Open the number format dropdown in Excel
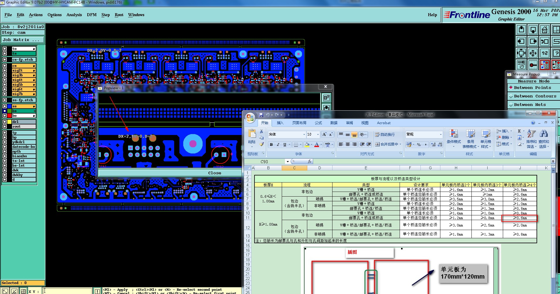Image resolution: width=560 pixels, height=294 pixels. pyautogui.click(x=441, y=134)
